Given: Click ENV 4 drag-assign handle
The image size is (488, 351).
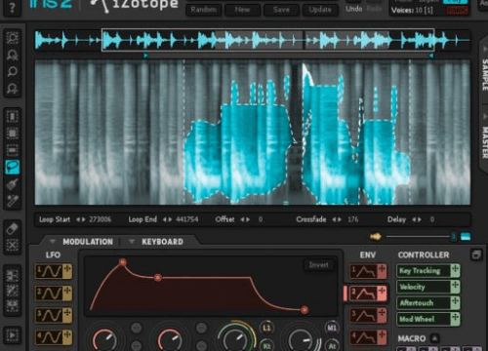Looking at the screenshot, I should tap(382, 337).
